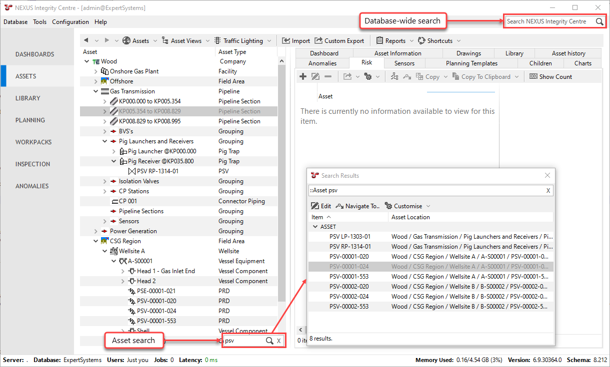Expand the Onshore Gas Plant tree node
Viewport: 610px width, 367px height.
click(96, 71)
